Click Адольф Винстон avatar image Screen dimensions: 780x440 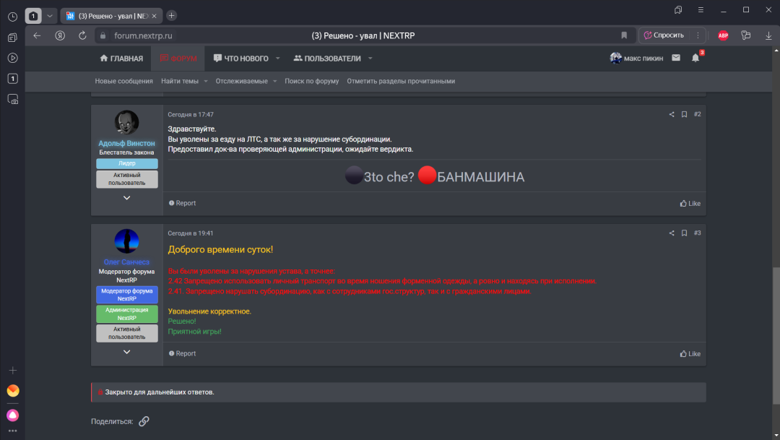pyautogui.click(x=126, y=123)
